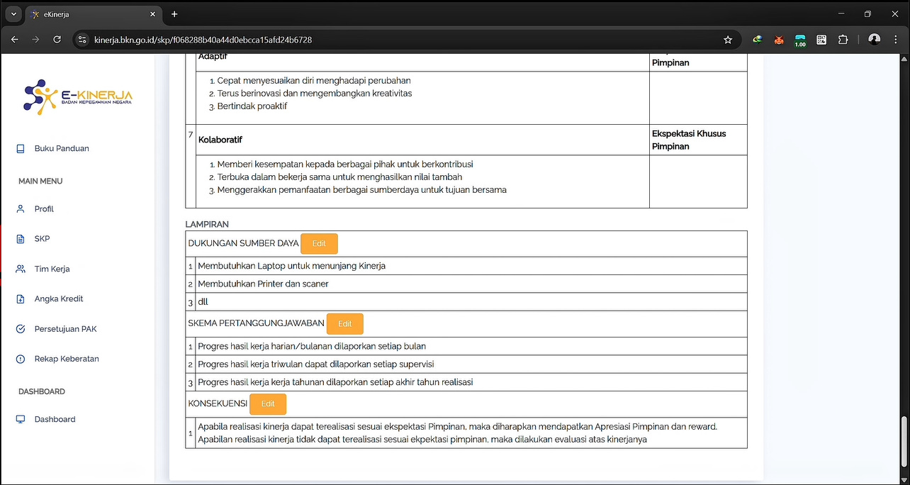Open the Buku Panduan book icon
The image size is (910, 485).
(21, 149)
